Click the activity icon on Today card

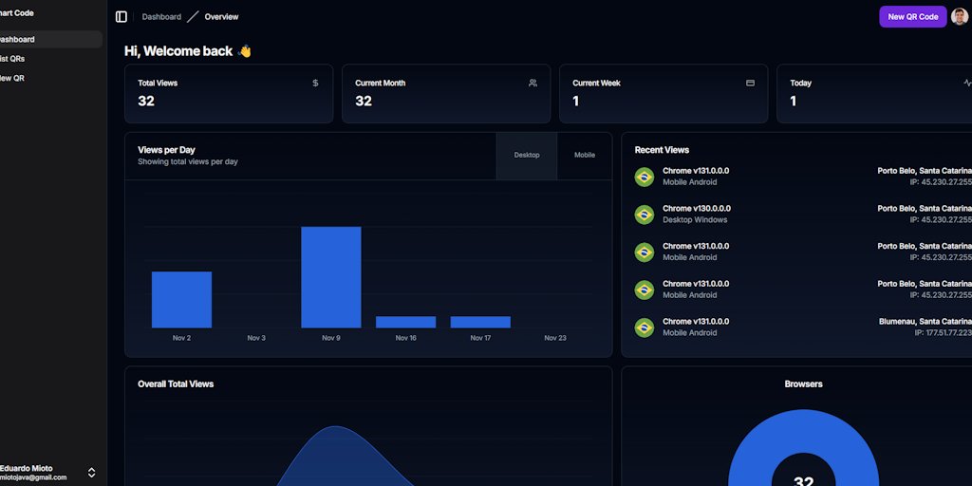967,84
